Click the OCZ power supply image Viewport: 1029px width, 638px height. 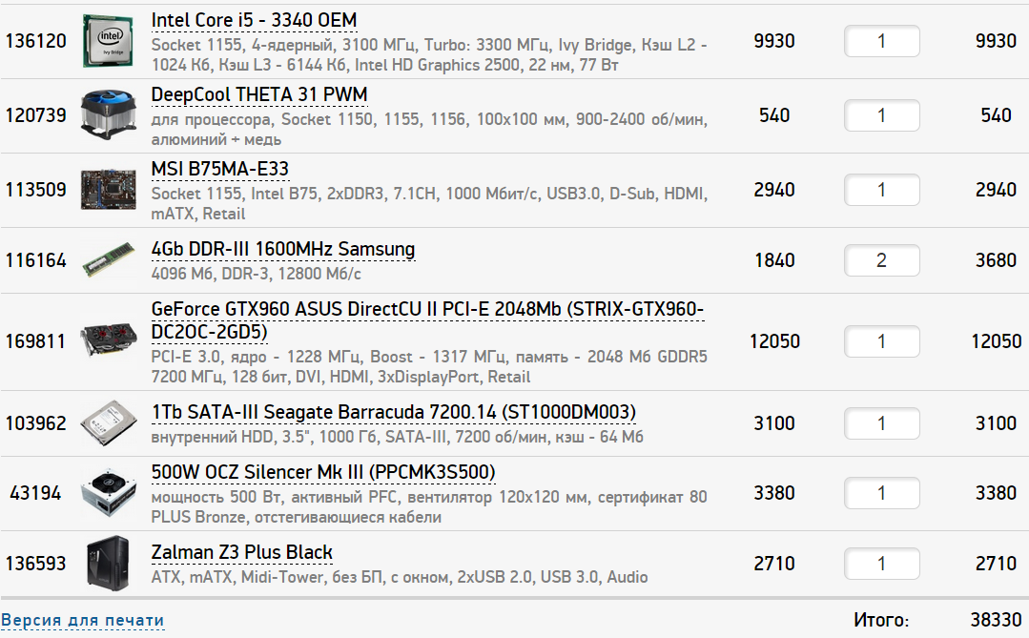105,493
